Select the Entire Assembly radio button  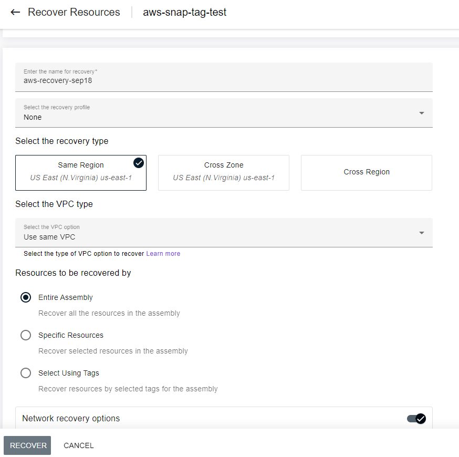pyautogui.click(x=26, y=297)
